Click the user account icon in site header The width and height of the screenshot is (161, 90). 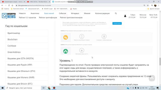click(x=125, y=16)
